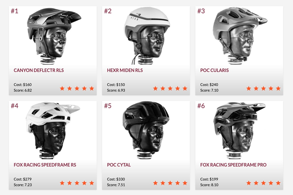This screenshot has height=195, width=293.
Task: Click the POC CULARIS product name
Action: [214, 70]
